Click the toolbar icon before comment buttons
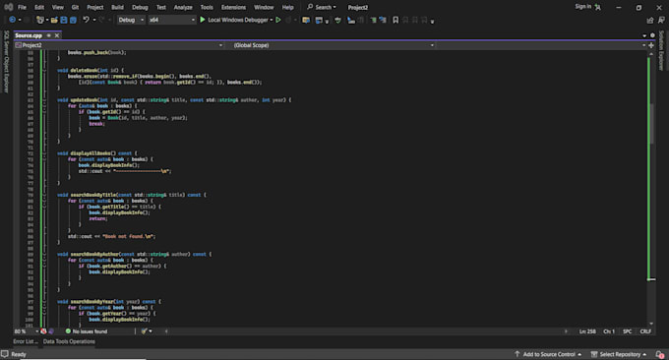 [337, 20]
